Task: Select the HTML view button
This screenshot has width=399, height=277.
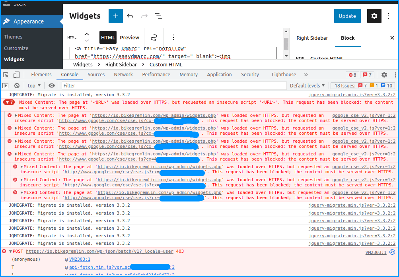Action: [108, 37]
